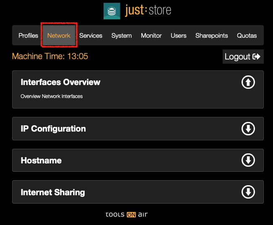This screenshot has height=225, width=273.
Task: Select the Network tab
Action: (59, 36)
